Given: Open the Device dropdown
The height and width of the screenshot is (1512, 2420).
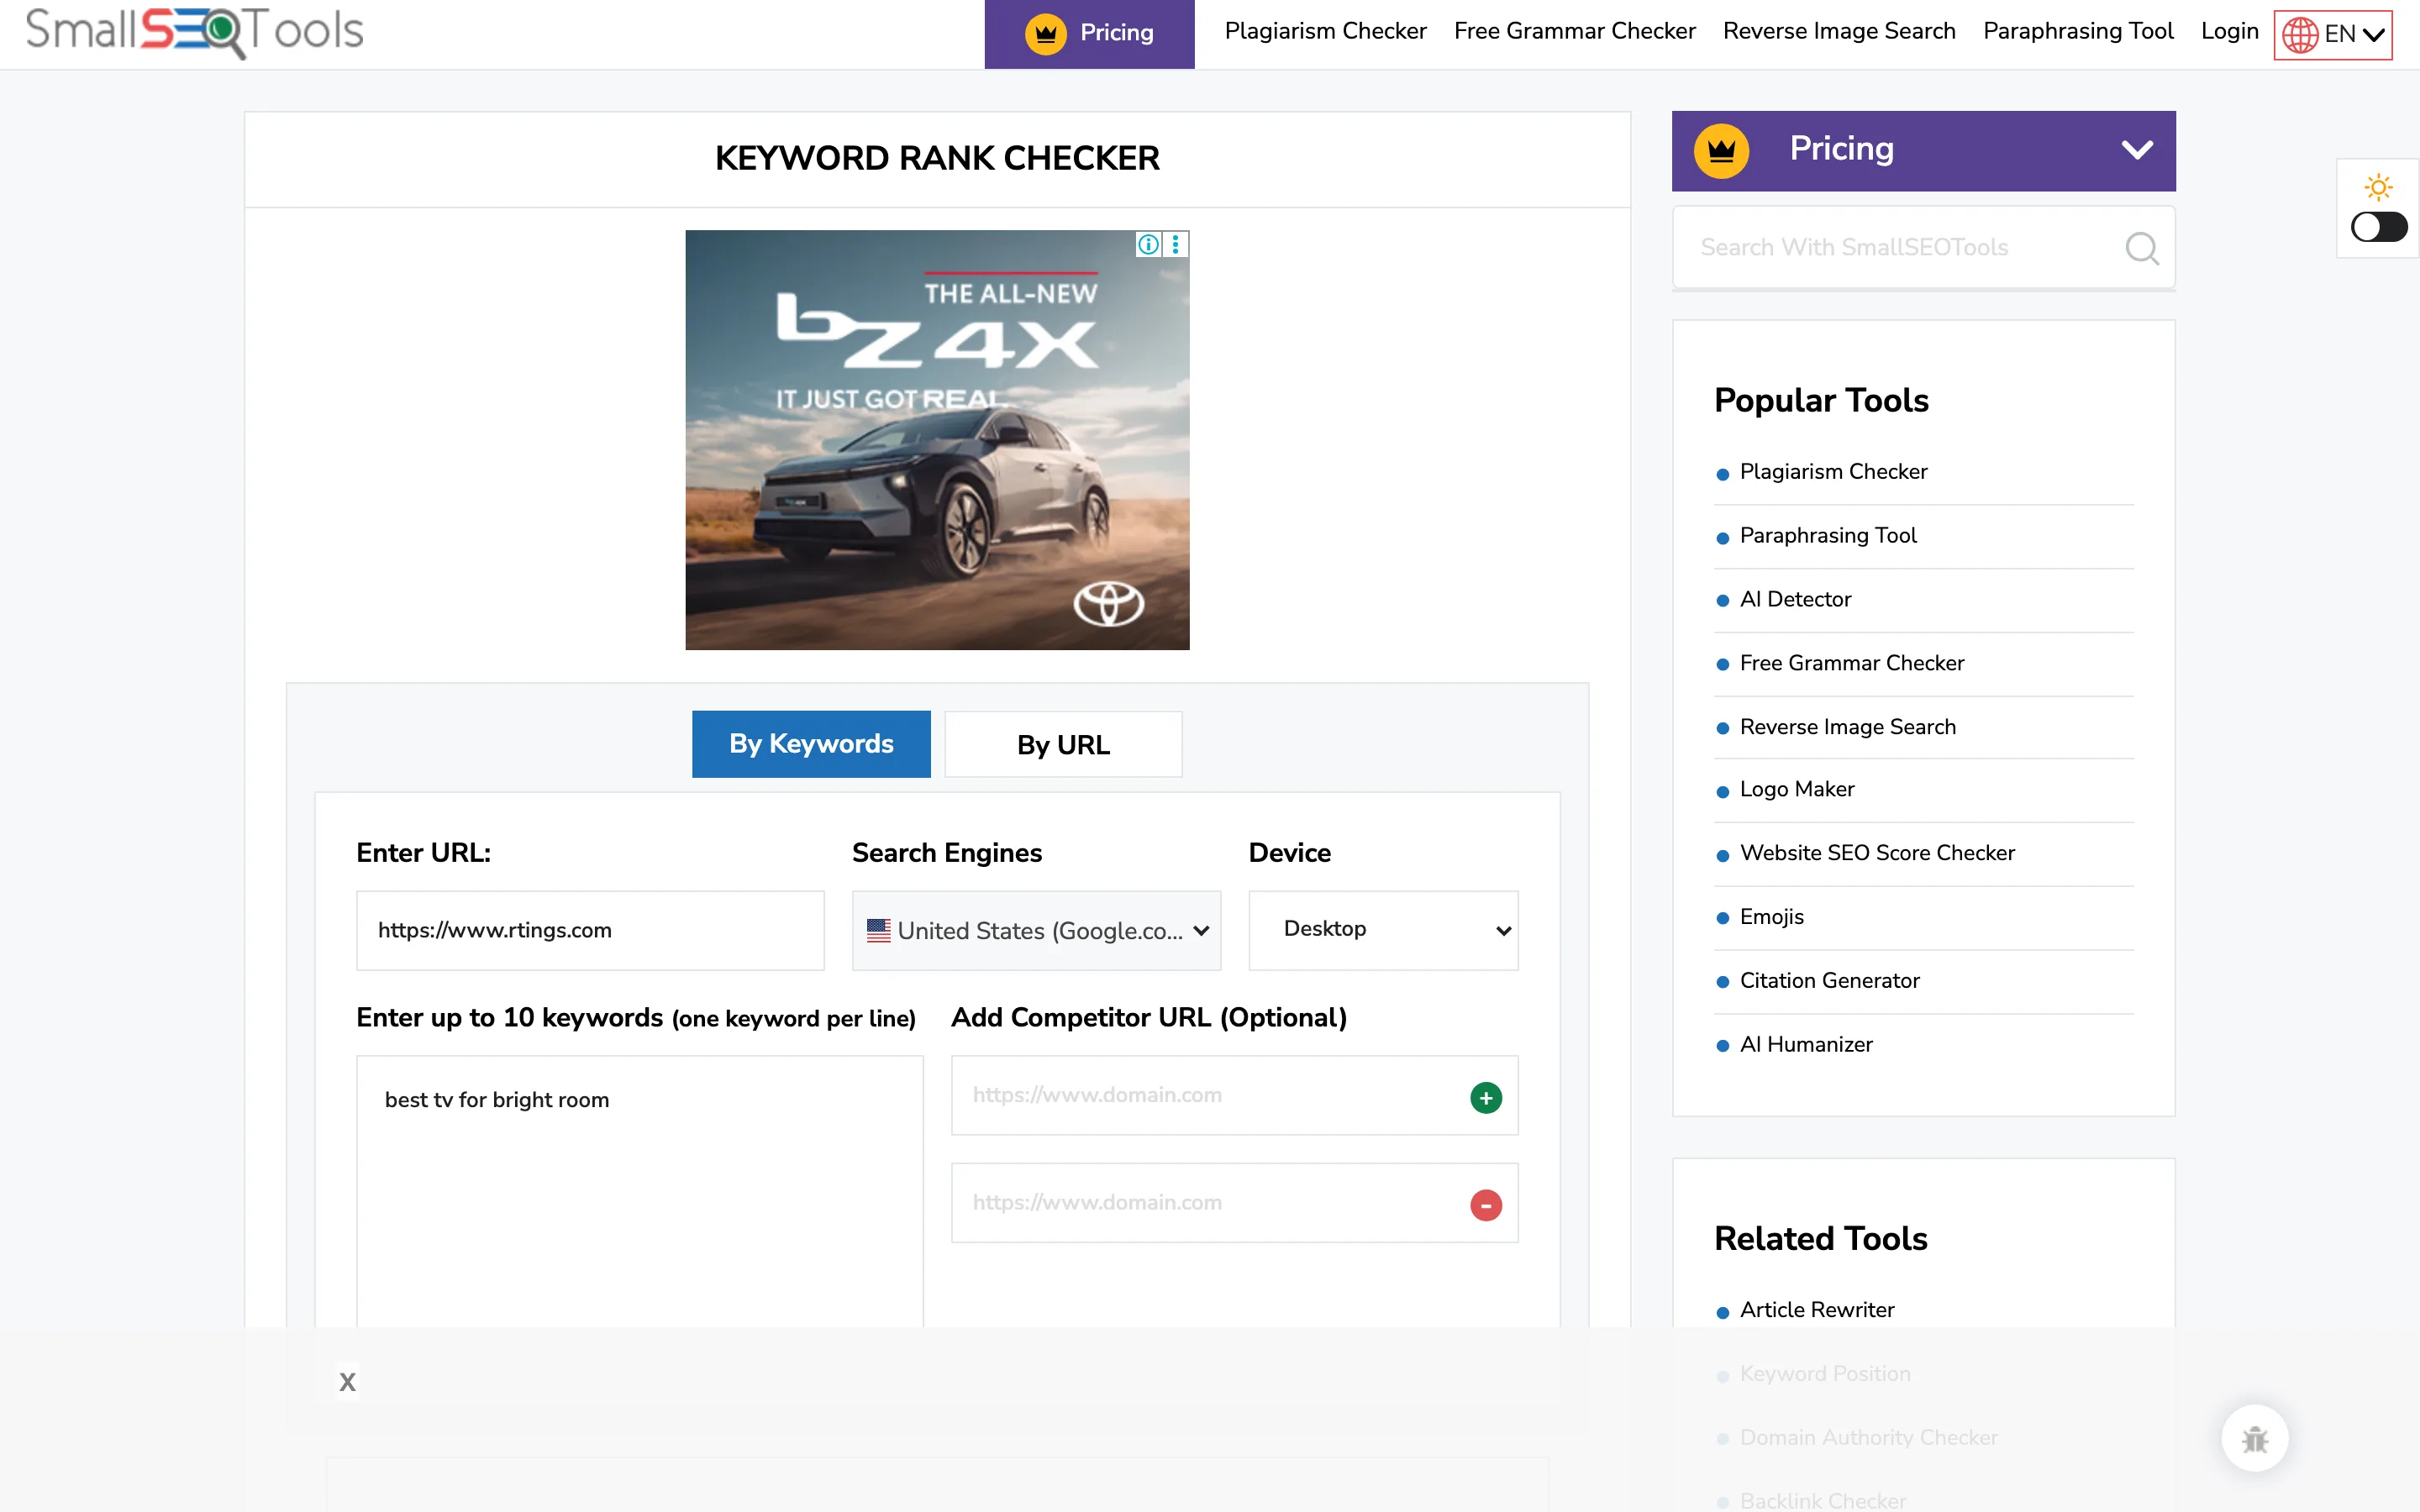Looking at the screenshot, I should click(x=1383, y=931).
